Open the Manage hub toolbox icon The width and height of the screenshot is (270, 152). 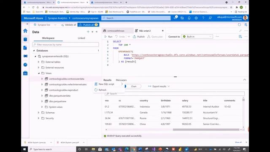[25, 73]
